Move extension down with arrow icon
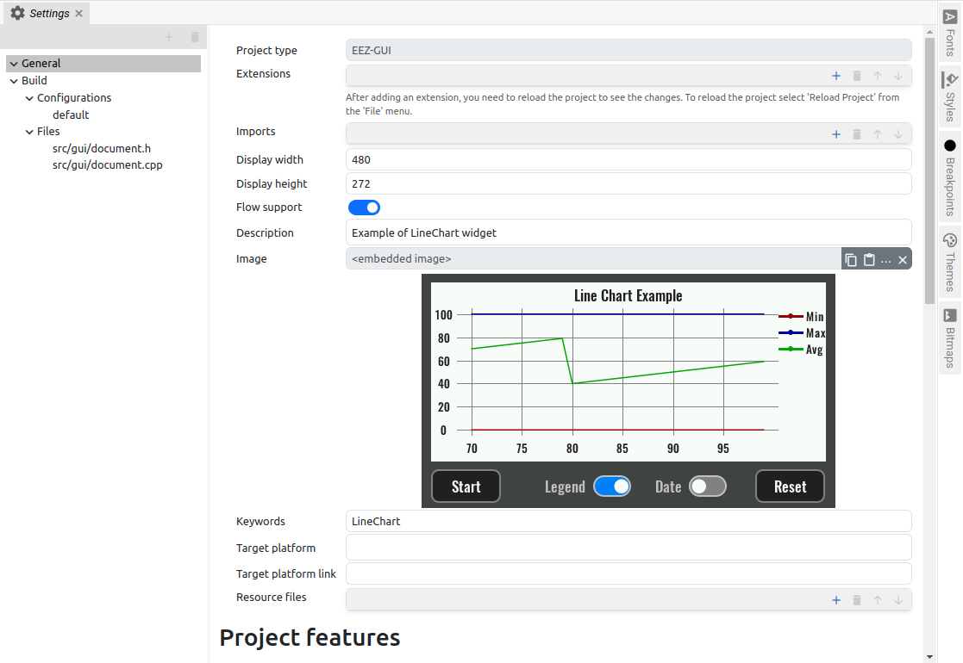963x663 pixels. pyautogui.click(x=897, y=76)
